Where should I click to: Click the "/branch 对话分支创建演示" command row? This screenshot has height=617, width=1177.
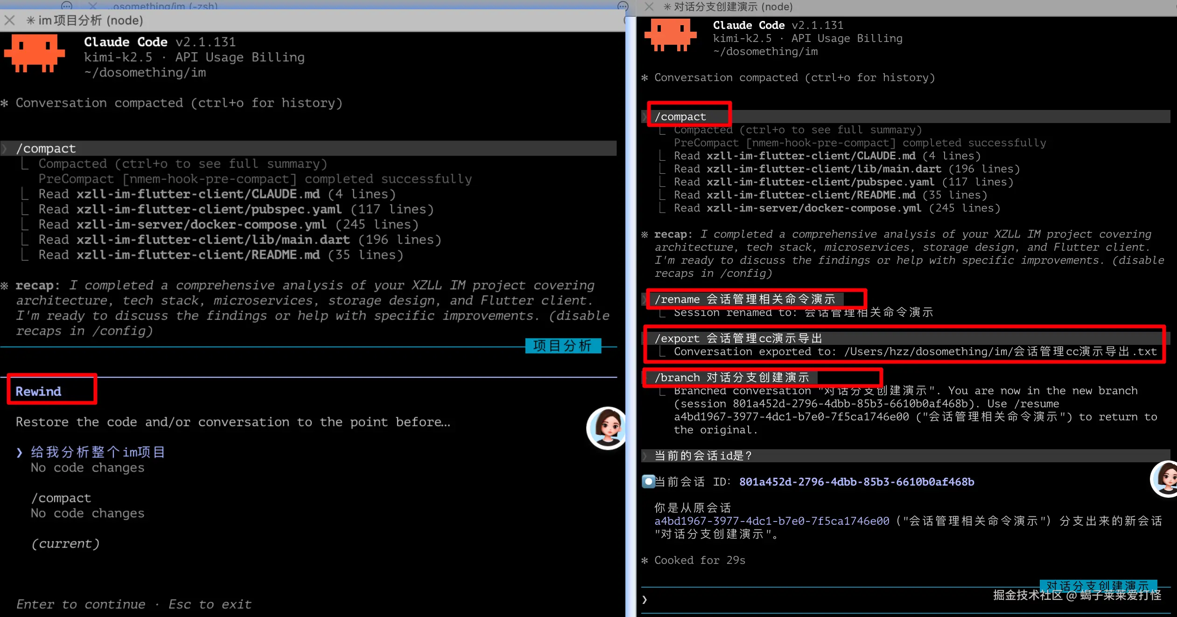click(729, 377)
